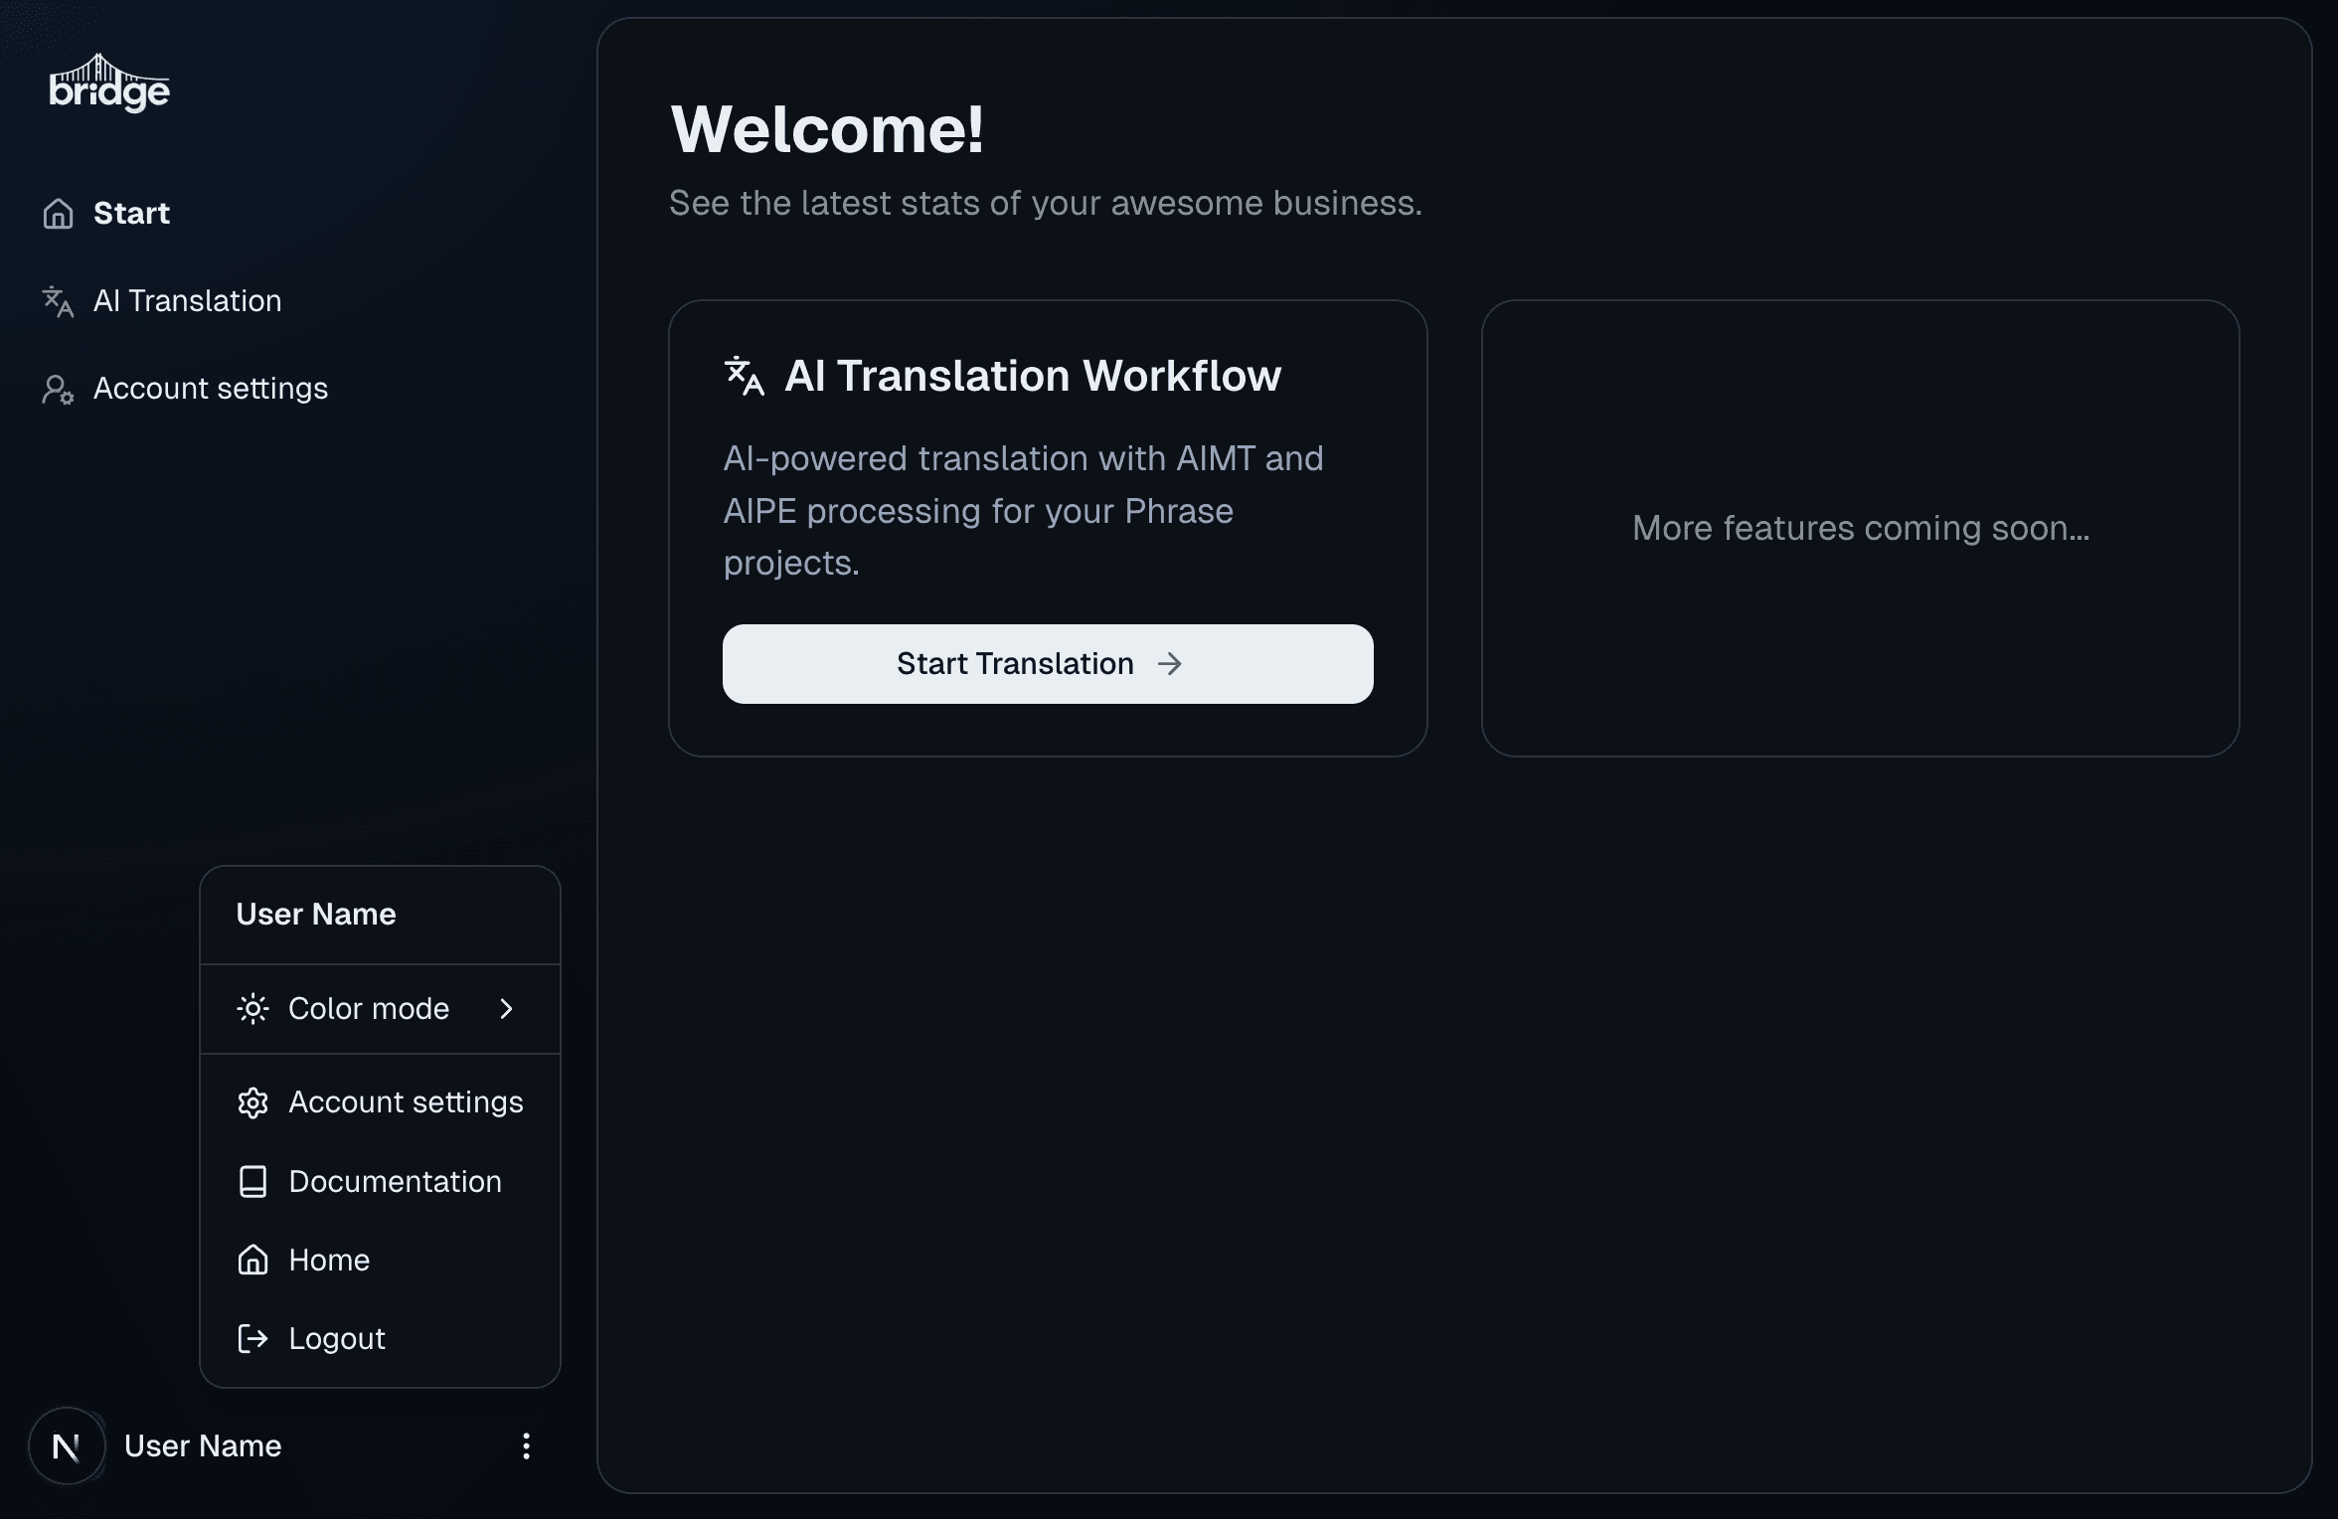Select Start in the navigation sidebar
This screenshot has height=1519, width=2338.
coord(131,213)
